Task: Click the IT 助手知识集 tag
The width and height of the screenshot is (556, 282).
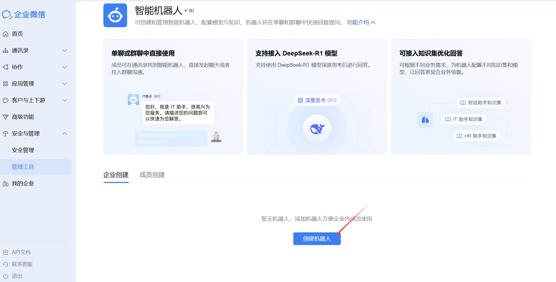Action: [464, 119]
